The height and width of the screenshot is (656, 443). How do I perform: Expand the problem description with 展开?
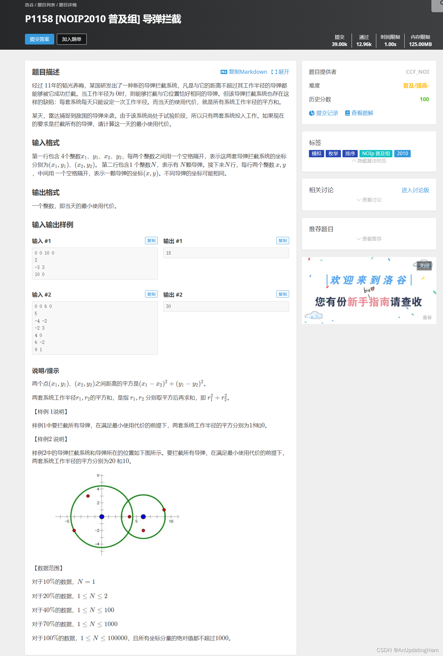(284, 72)
